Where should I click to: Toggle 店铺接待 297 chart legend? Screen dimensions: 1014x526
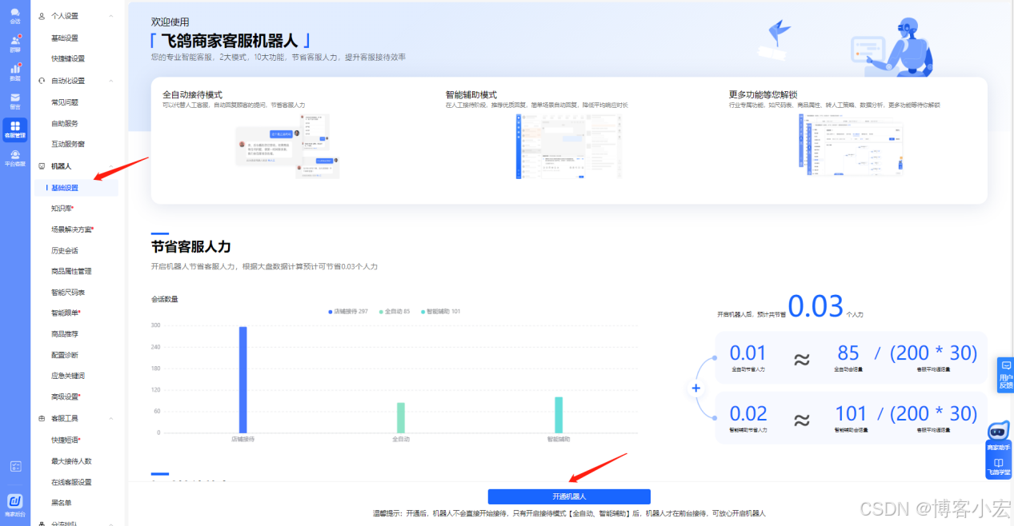347,311
